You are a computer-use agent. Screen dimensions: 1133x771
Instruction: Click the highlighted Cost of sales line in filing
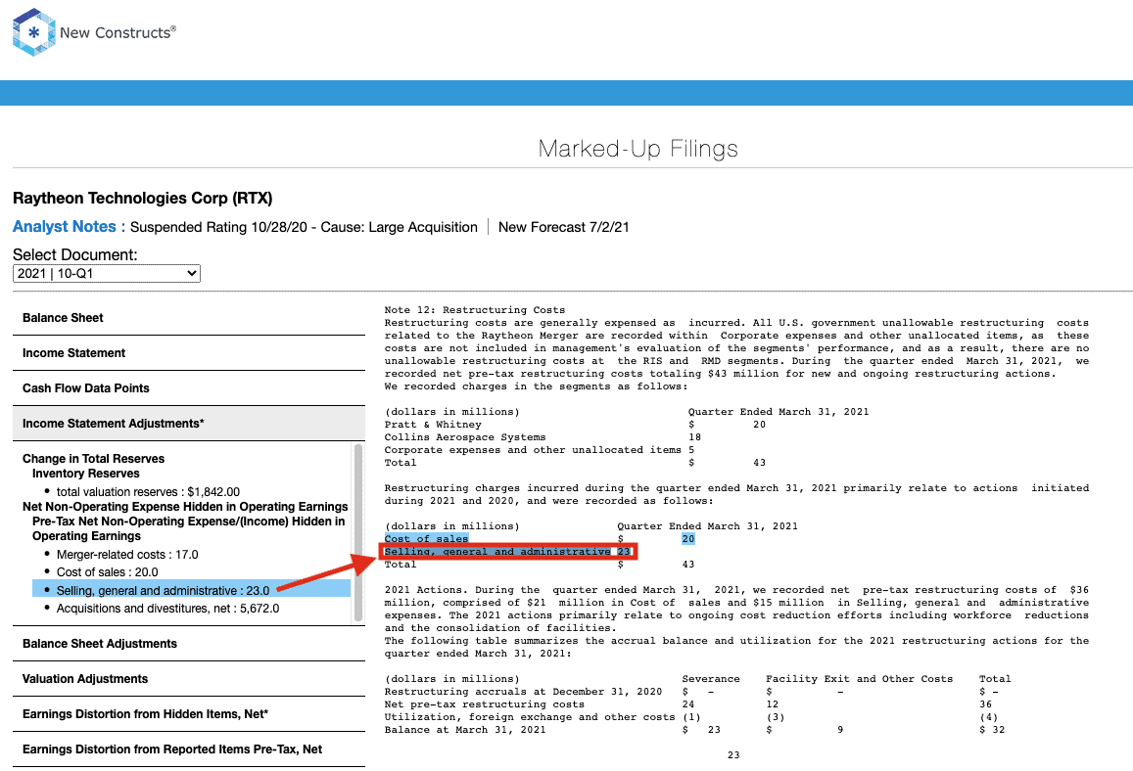pos(426,538)
